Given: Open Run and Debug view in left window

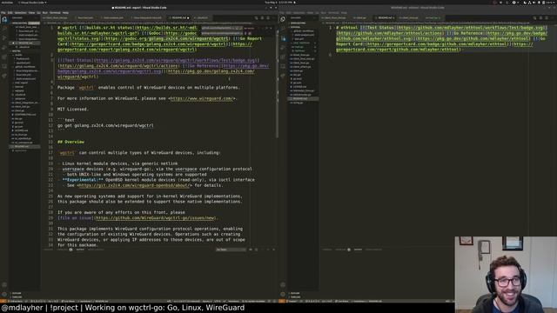Looking at the screenshot, I should point(4,48).
